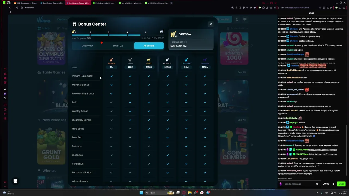Open the last winna.com link from YNKNOWme
Image resolution: width=349 pixels, height=196 pixels.
(x=323, y=154)
